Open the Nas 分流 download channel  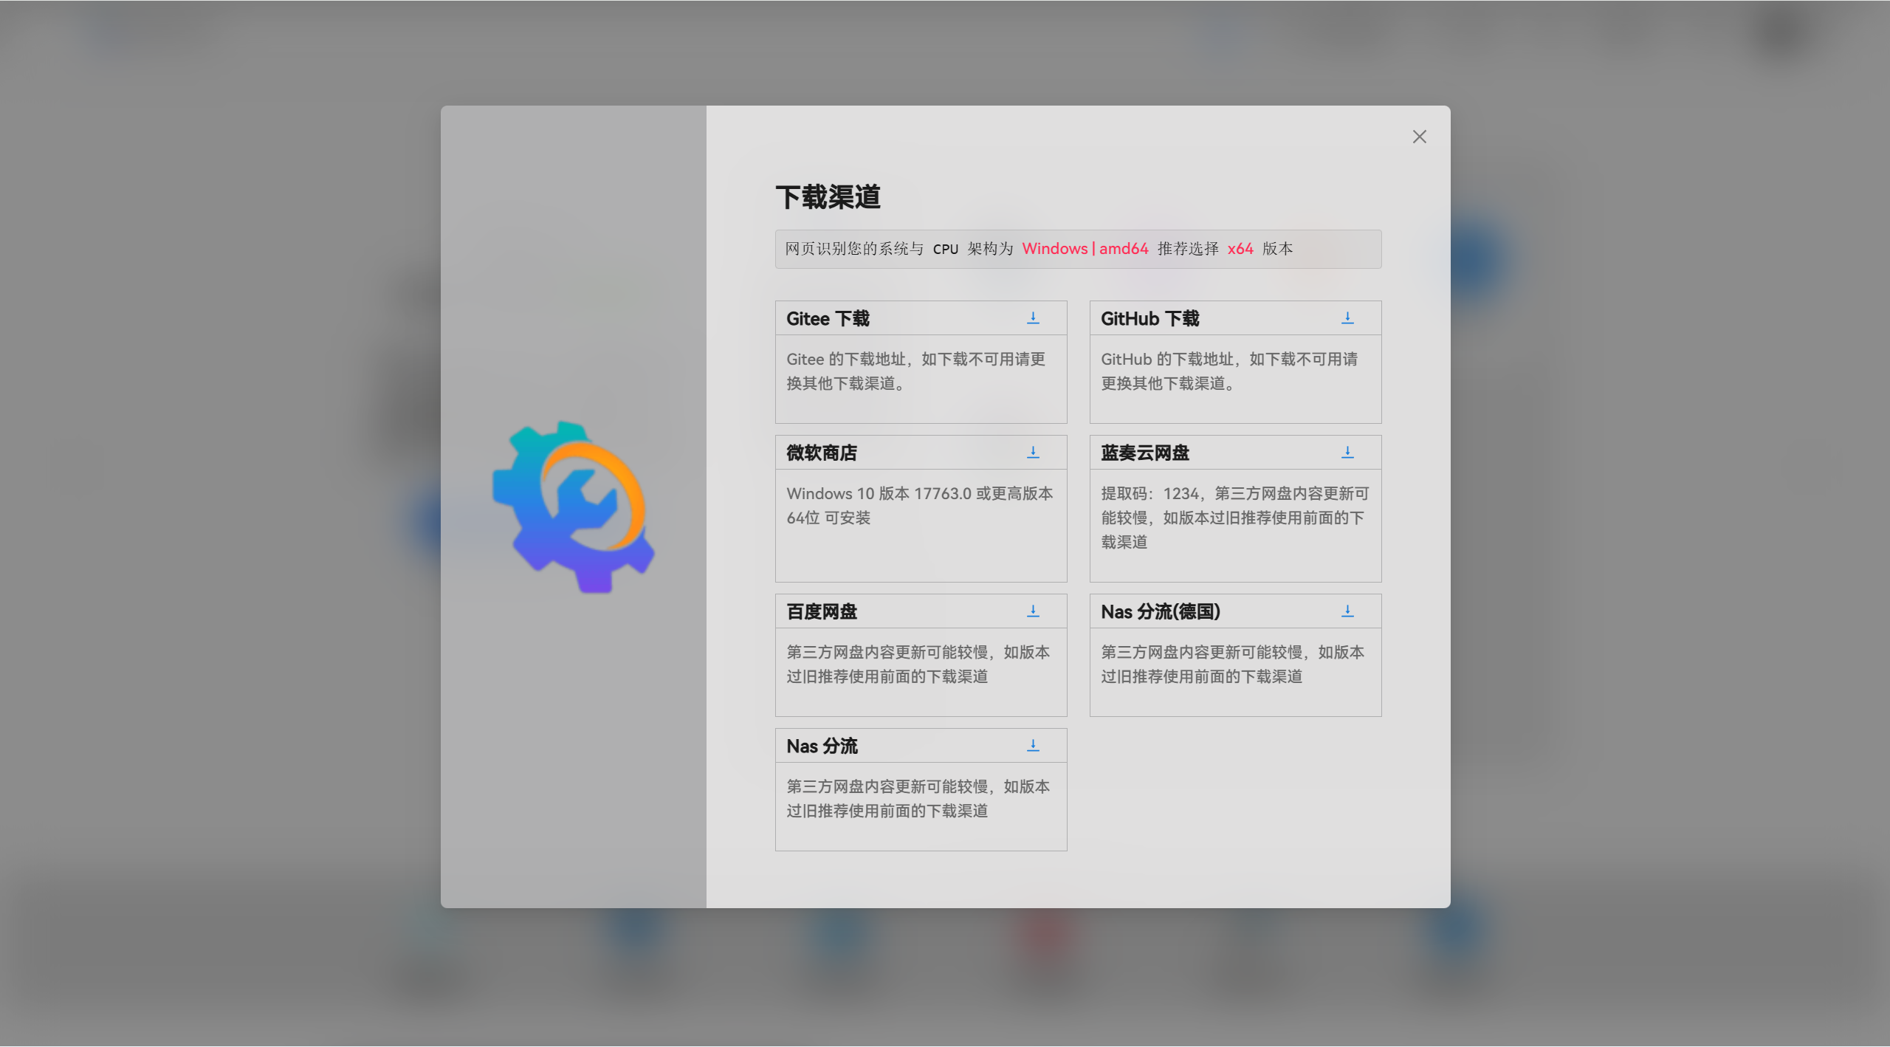(x=822, y=745)
